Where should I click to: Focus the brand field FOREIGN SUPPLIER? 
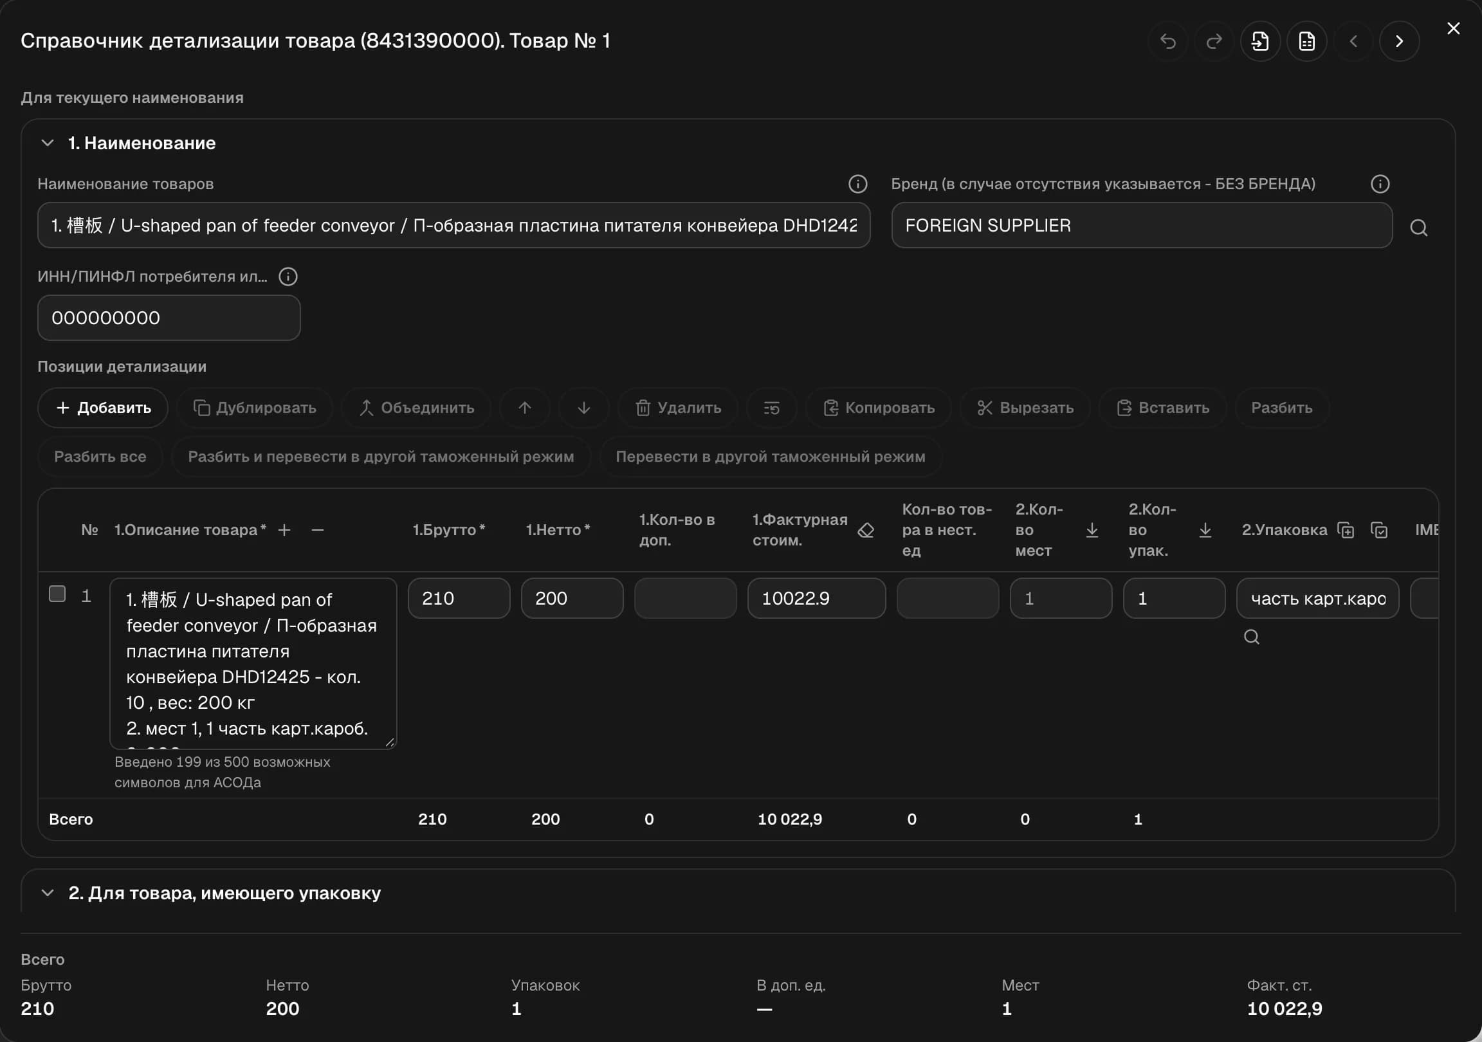[1142, 225]
